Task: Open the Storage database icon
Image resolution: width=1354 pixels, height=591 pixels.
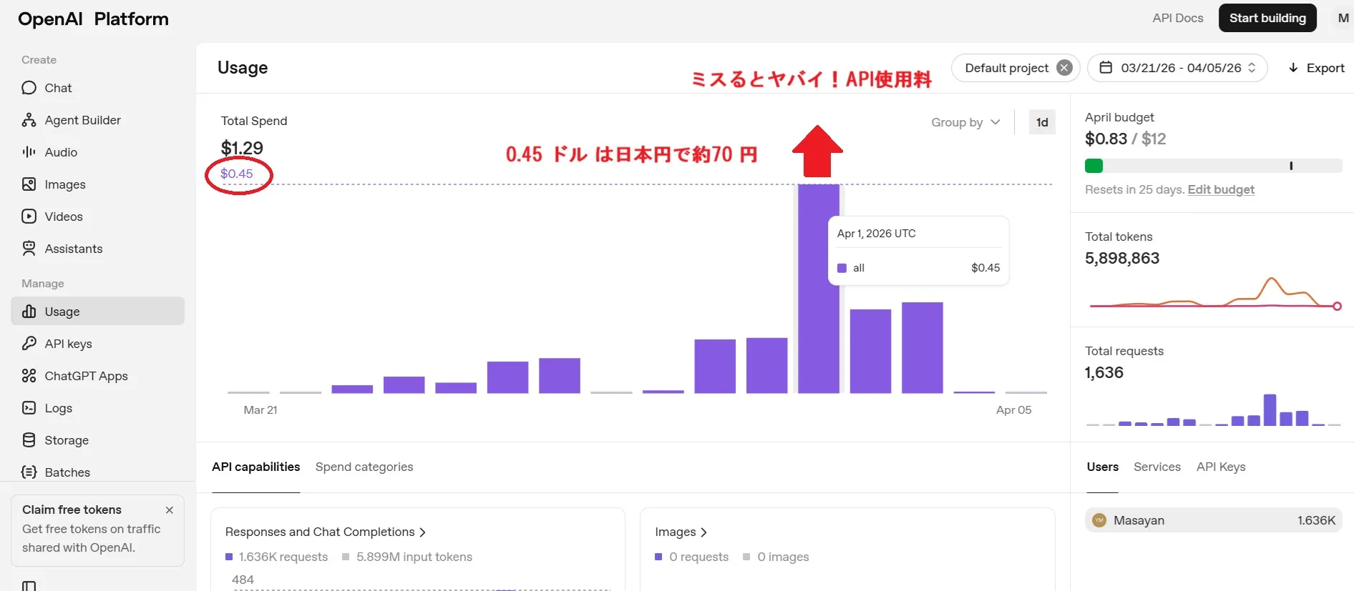Action: [x=29, y=440]
